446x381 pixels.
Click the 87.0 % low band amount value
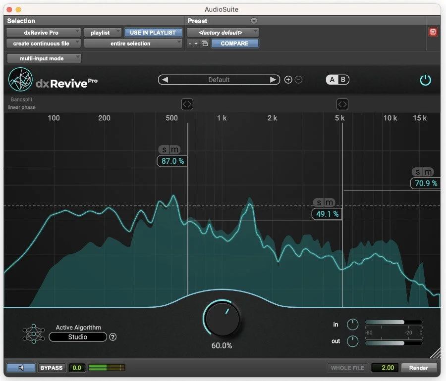pyautogui.click(x=172, y=161)
